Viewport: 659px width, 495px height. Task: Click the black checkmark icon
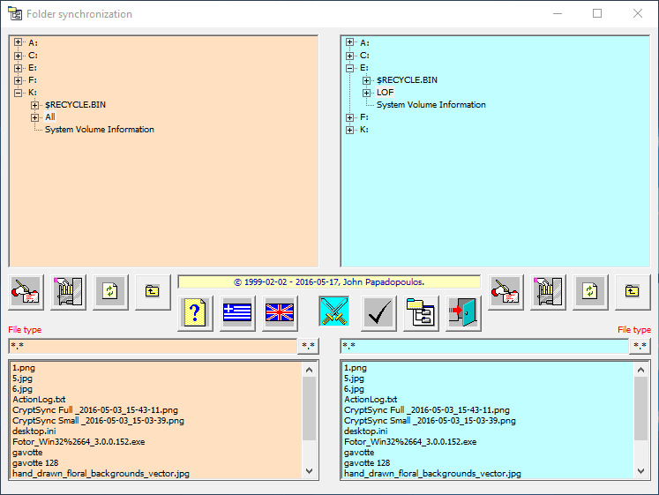coord(378,313)
